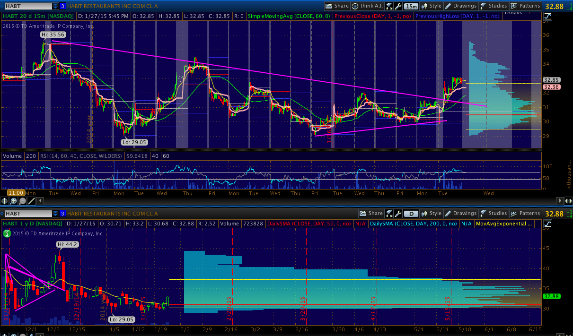The height and width of the screenshot is (336, 573).
Task: Select the trendline drawing tool
Action: click(31, 201)
